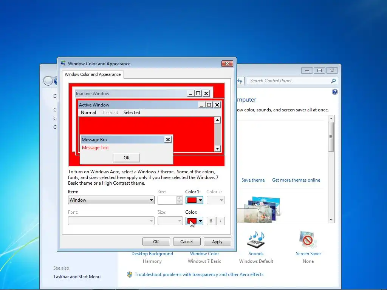Click the Screen Saver link label

pyautogui.click(x=308, y=253)
